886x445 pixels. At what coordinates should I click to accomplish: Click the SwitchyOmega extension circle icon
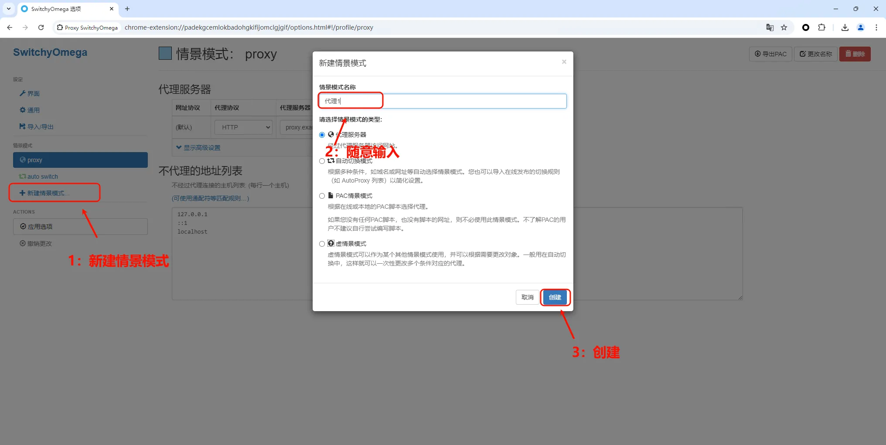(806, 27)
